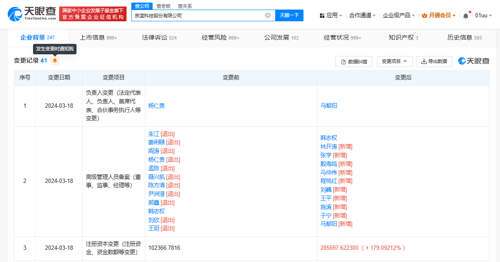Click the 应用 grid icon

pos(322,16)
